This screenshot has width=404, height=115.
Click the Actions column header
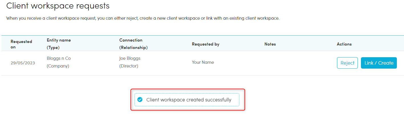click(344, 44)
